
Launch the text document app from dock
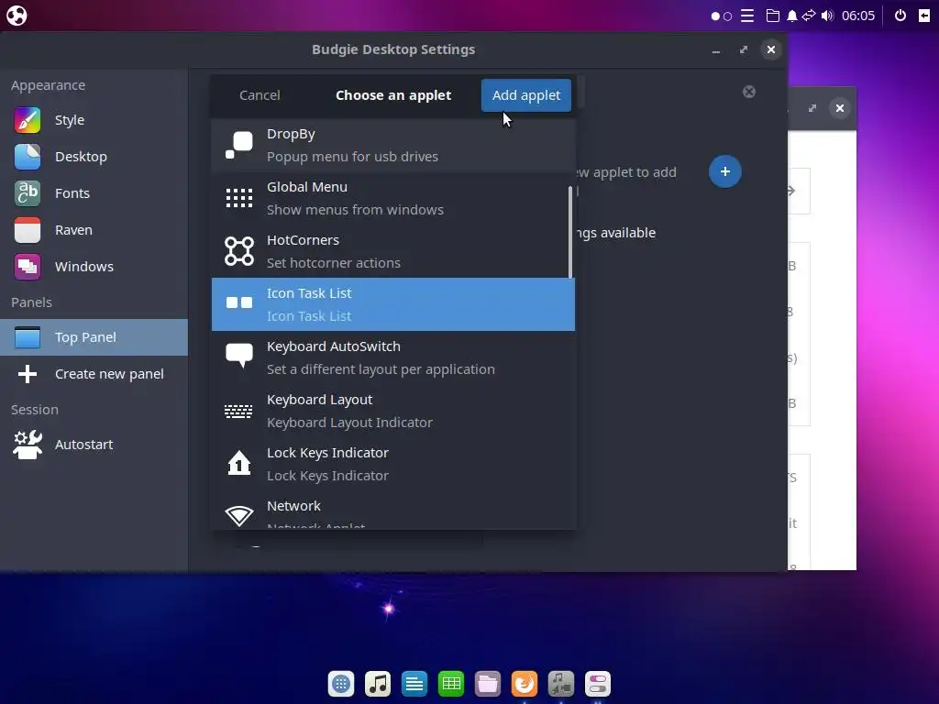click(x=414, y=684)
